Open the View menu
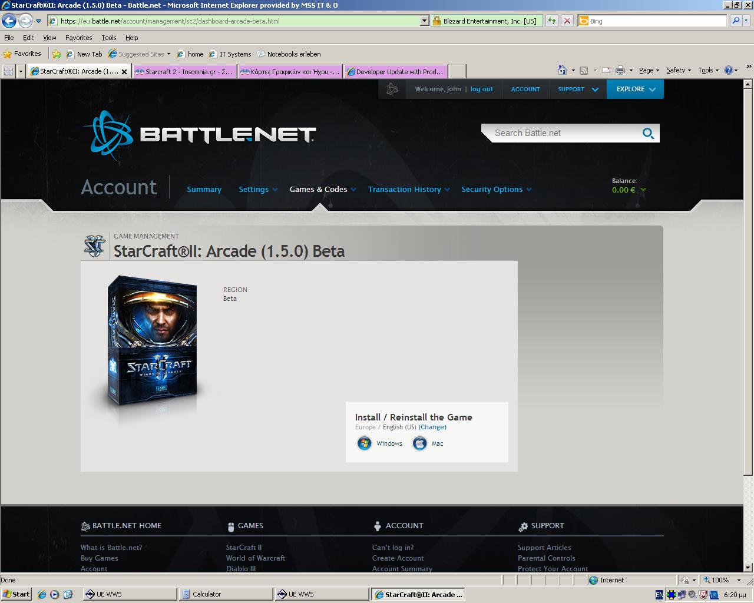This screenshot has width=754, height=603. point(49,38)
